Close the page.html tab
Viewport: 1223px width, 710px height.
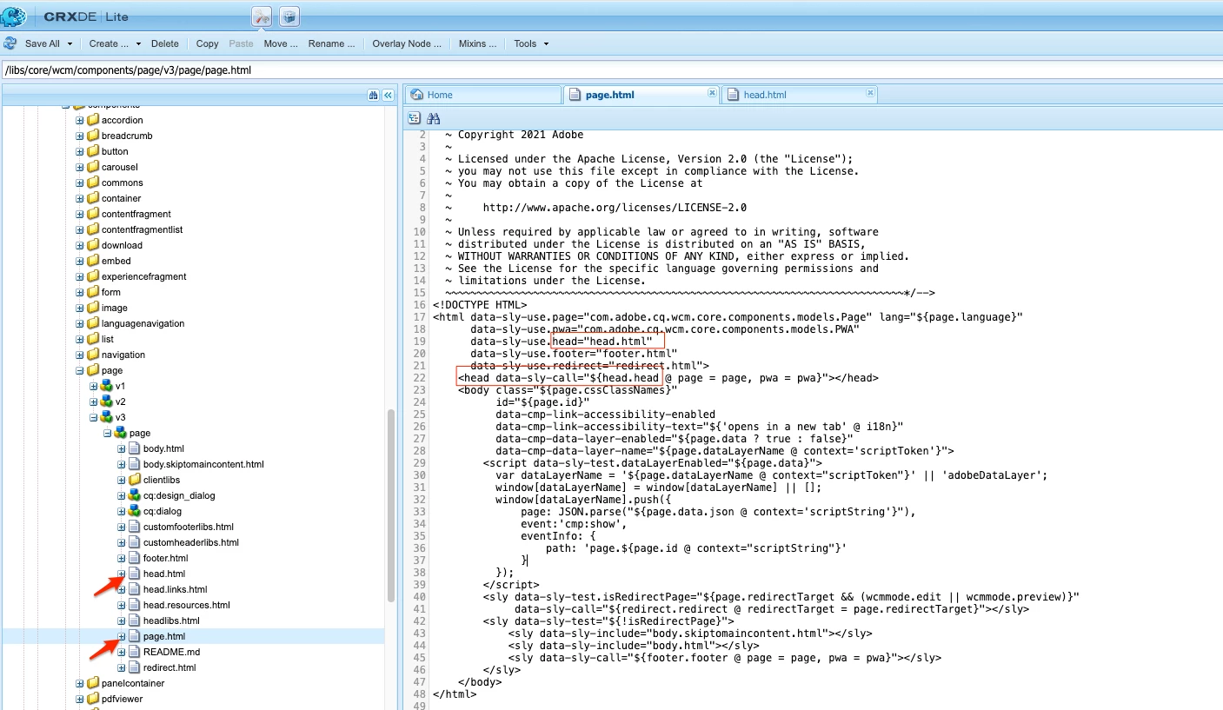tap(712, 93)
